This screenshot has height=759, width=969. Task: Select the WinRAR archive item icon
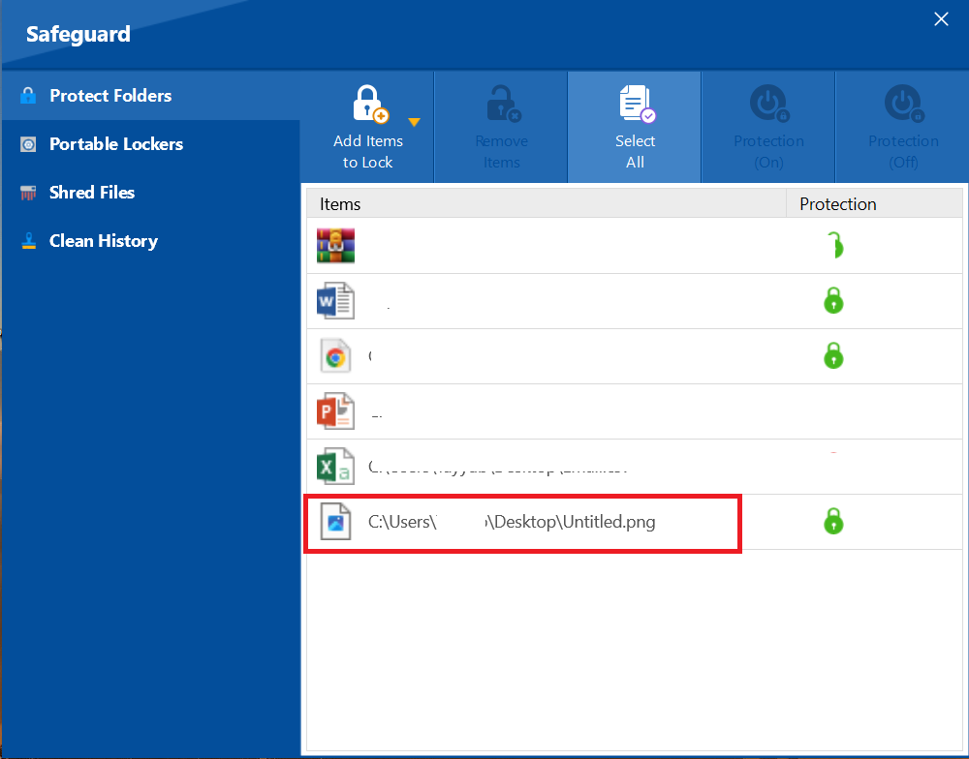click(336, 246)
